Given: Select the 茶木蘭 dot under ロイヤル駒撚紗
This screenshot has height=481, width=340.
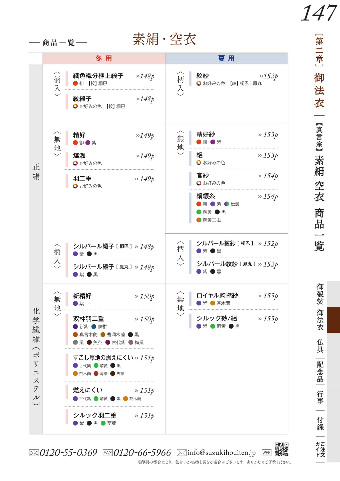Looking at the screenshot, I should click(x=213, y=303).
